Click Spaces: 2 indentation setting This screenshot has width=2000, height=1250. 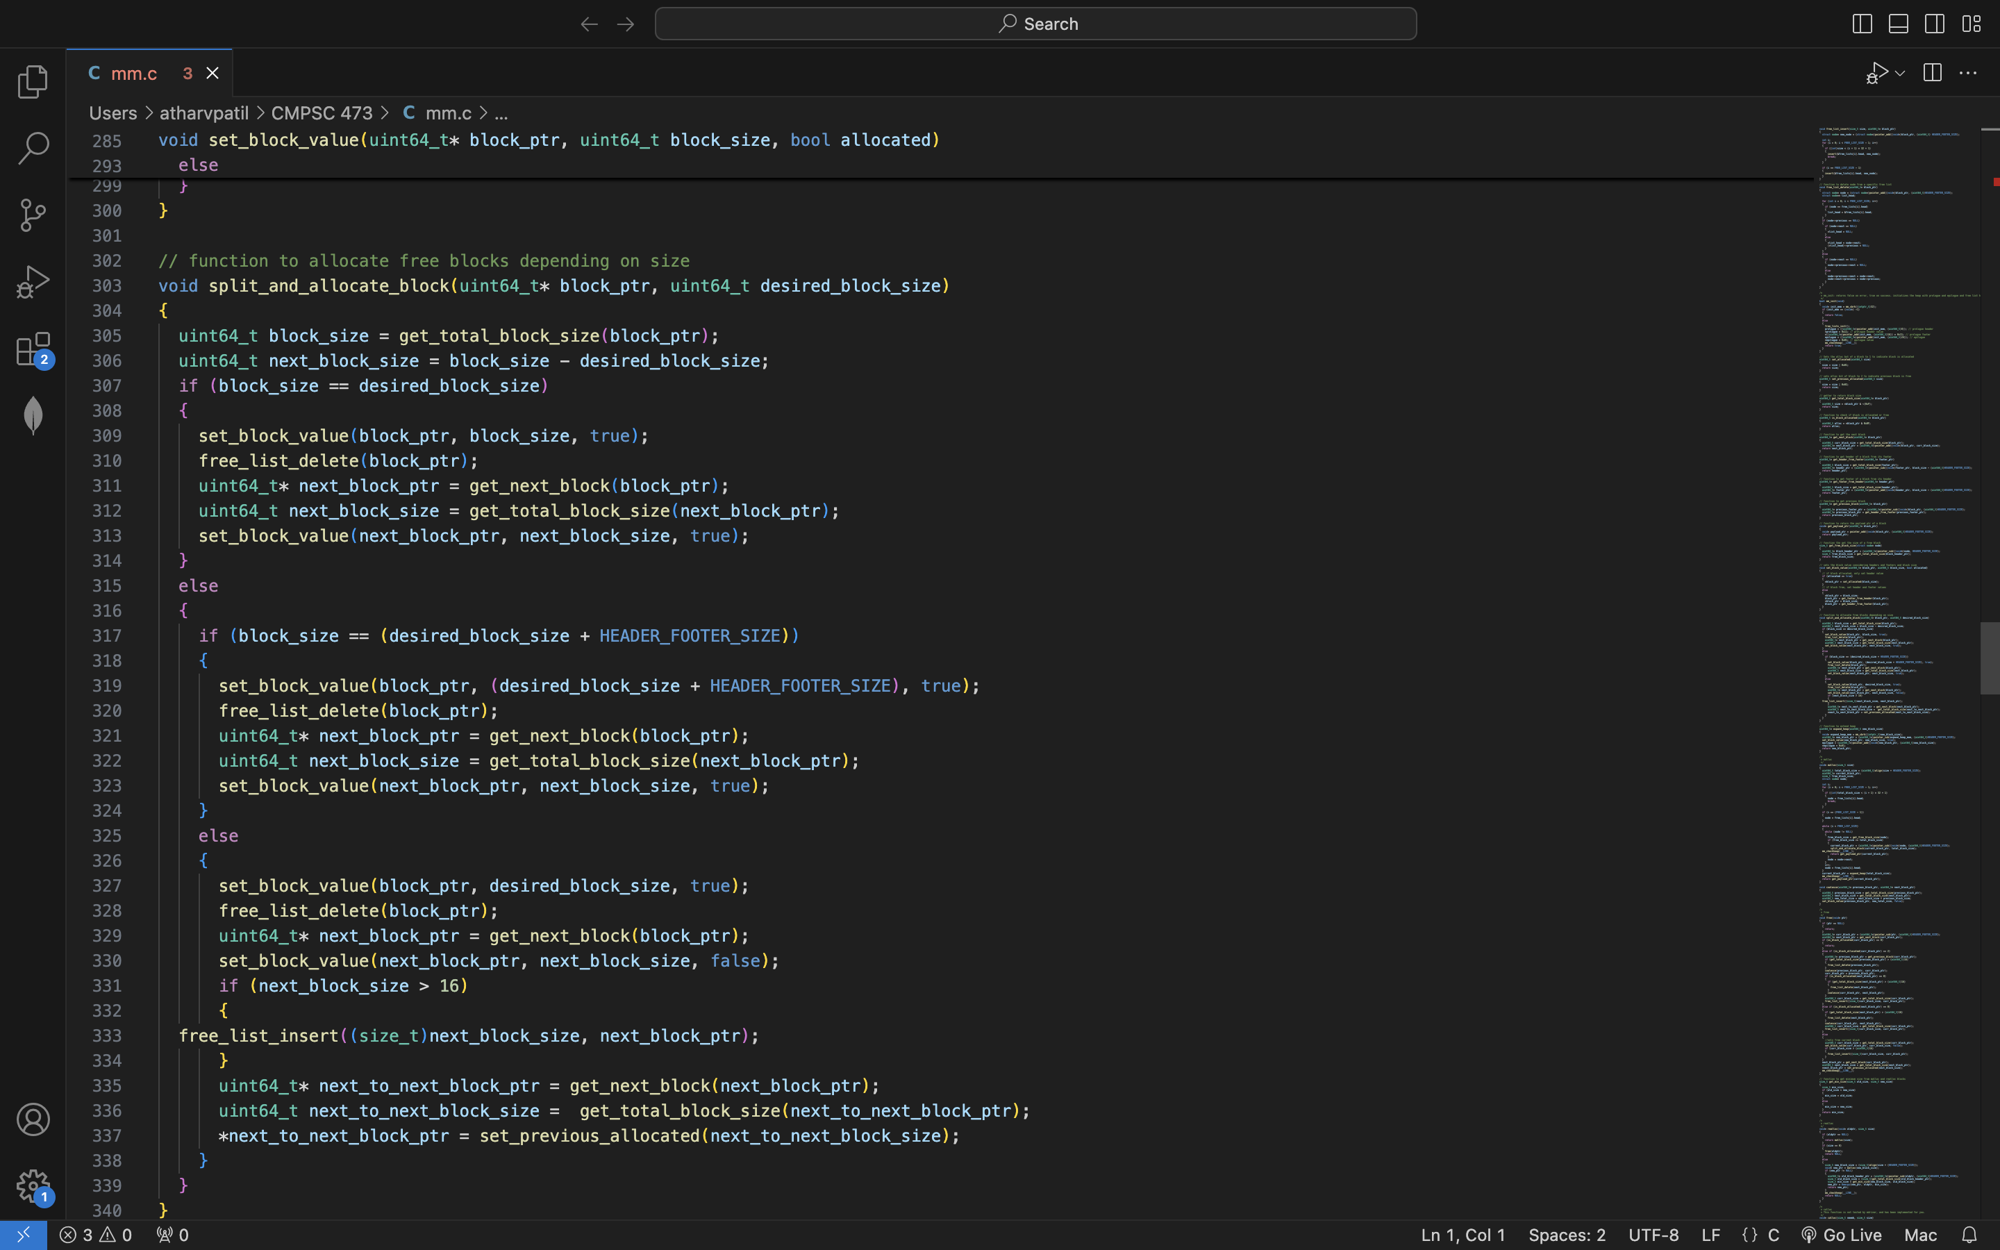(x=1566, y=1234)
